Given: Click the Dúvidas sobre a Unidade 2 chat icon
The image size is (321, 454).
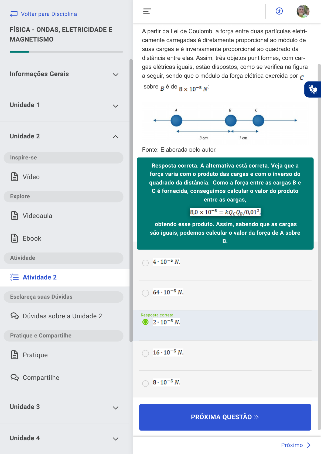Looking at the screenshot, I should (15, 316).
